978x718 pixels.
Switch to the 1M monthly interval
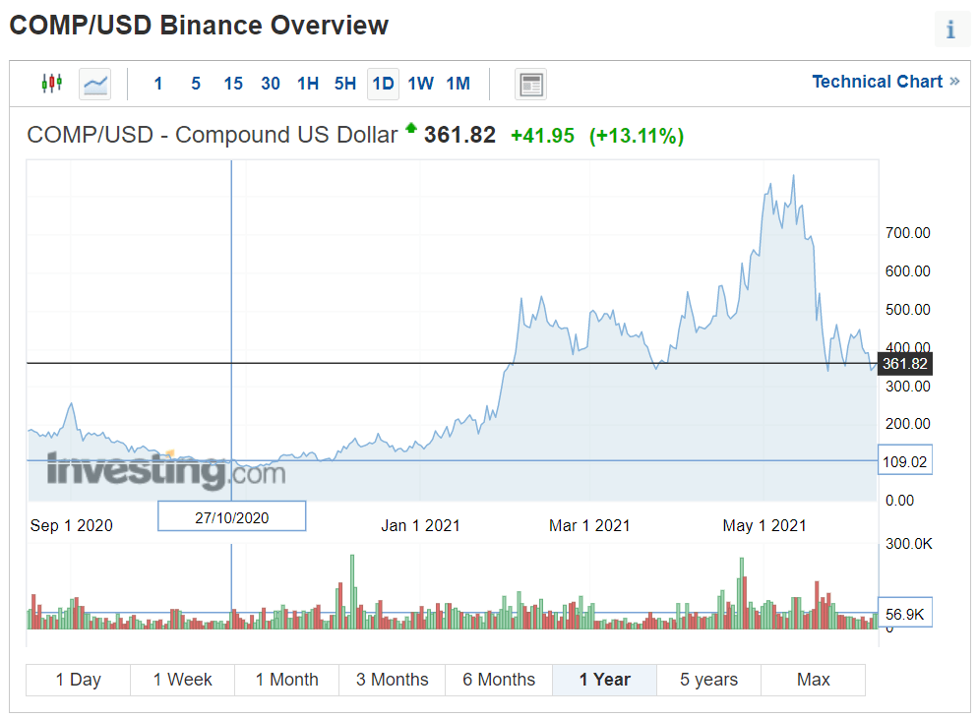458,84
